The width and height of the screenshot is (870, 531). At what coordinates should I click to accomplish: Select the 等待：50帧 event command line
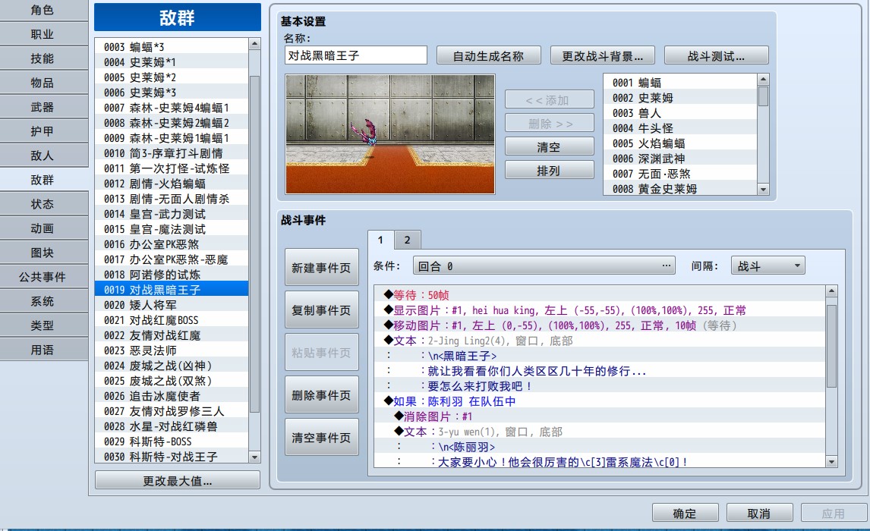pos(600,295)
